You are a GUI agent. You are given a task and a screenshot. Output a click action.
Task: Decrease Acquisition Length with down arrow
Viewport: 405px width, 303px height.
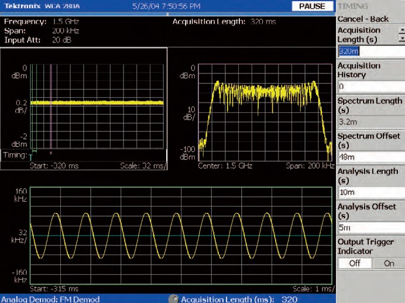pyautogui.click(x=401, y=39)
